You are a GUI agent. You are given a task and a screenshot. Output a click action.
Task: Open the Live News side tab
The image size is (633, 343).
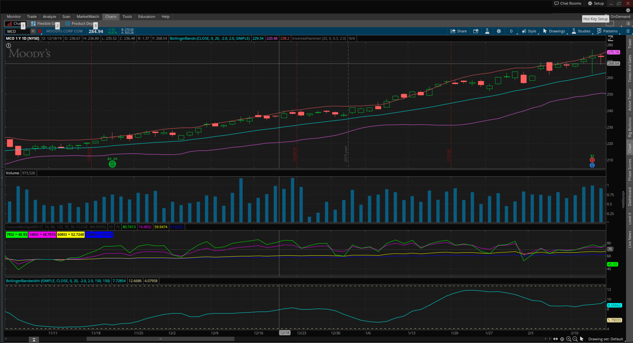point(630,239)
